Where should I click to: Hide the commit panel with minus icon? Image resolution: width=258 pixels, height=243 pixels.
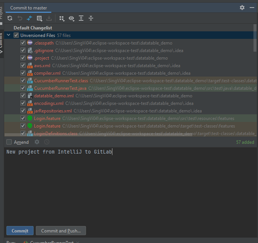coord(252,8)
